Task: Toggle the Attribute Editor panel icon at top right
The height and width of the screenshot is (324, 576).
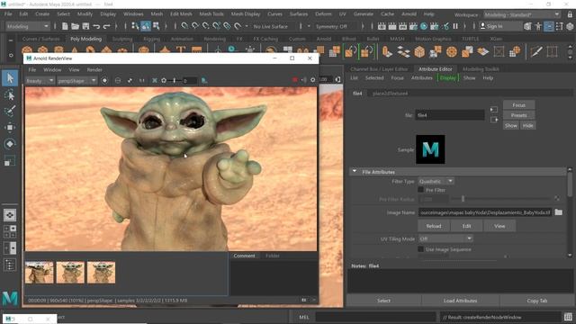Action: pos(549,26)
